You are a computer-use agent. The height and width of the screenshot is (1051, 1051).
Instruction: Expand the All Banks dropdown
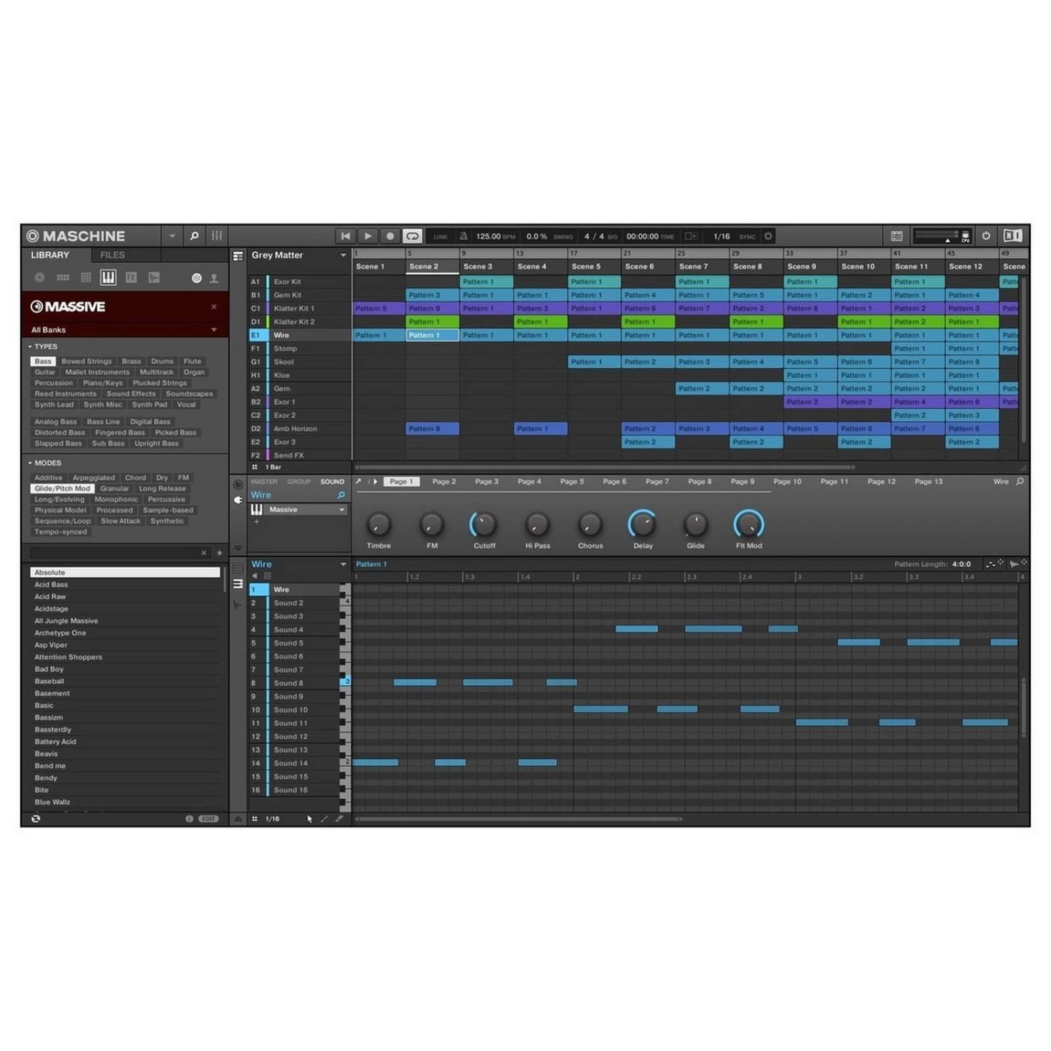214,329
